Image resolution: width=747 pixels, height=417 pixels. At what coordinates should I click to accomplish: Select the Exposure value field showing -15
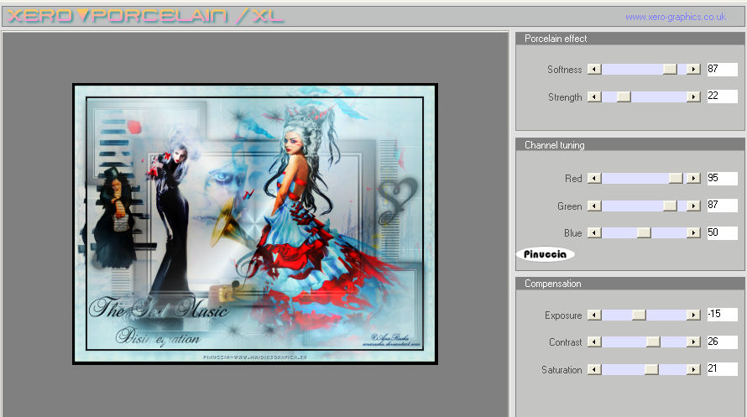722,314
